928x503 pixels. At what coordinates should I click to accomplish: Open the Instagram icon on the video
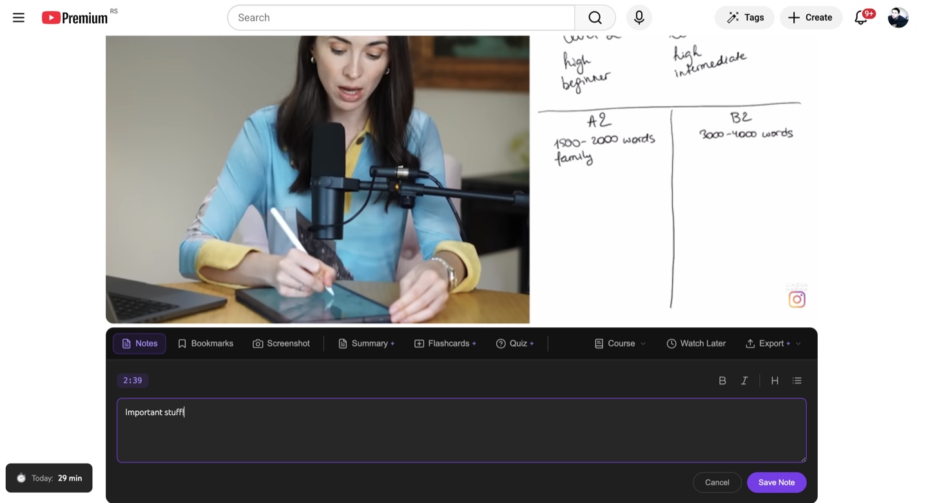pos(797,298)
